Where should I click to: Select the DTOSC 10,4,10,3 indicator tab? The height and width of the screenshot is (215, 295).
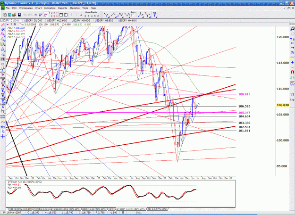pos(66,209)
